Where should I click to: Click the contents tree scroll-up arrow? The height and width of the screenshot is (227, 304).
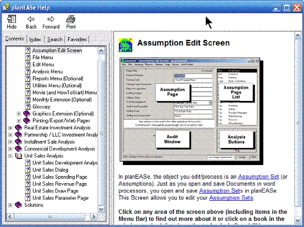[x=101, y=51]
